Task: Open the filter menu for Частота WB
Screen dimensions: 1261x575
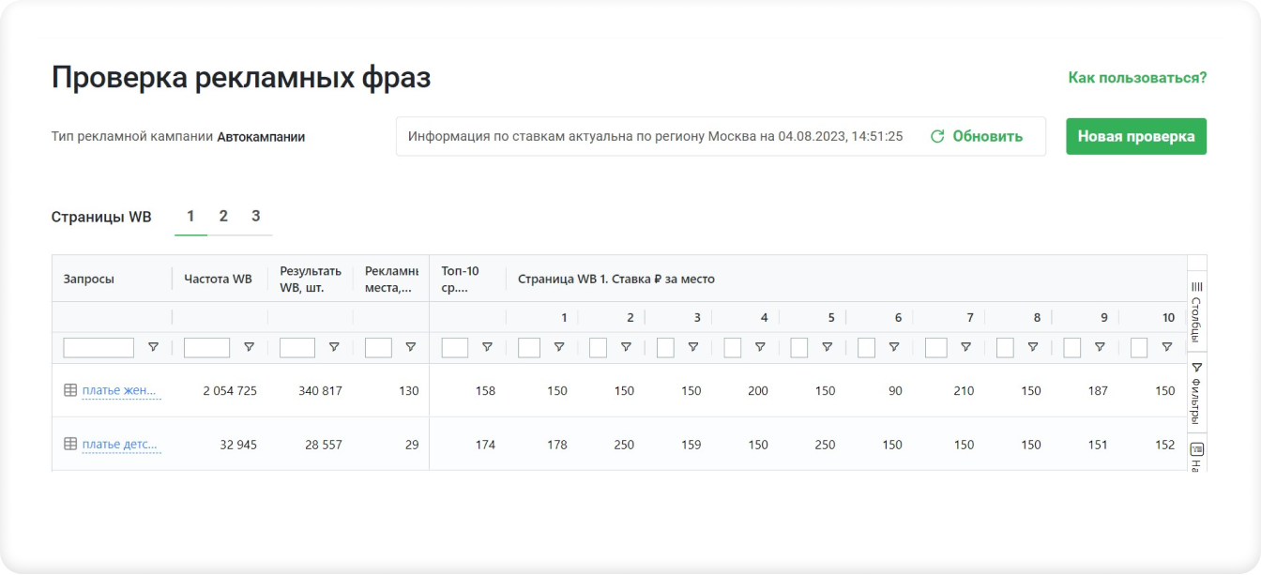Action: tap(249, 347)
